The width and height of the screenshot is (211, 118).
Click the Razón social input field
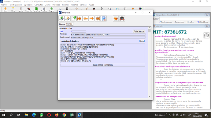(x=108, y=38)
